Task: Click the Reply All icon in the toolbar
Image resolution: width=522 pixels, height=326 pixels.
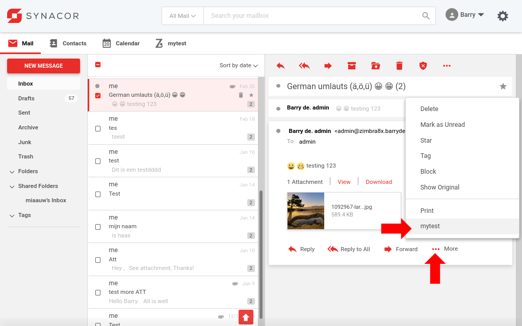Action: coord(304,66)
